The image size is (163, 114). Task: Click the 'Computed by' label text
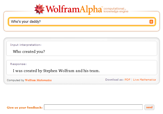15,80
